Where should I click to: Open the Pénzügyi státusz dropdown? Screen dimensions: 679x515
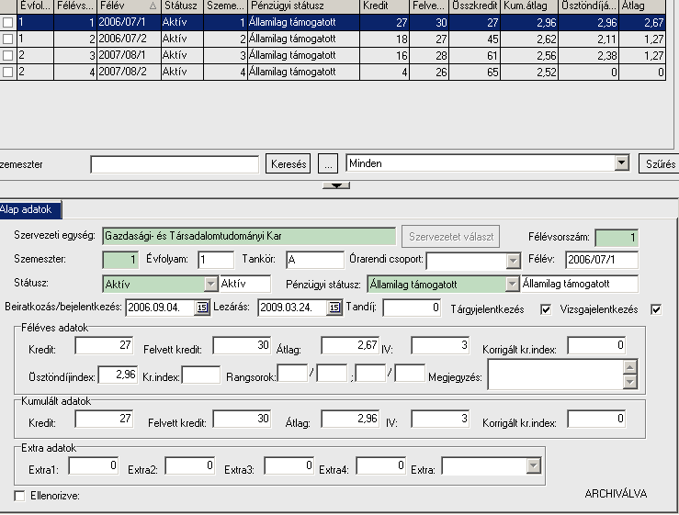click(x=513, y=284)
